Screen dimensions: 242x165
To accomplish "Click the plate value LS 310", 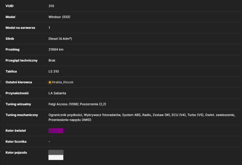I will coord(54,71).
